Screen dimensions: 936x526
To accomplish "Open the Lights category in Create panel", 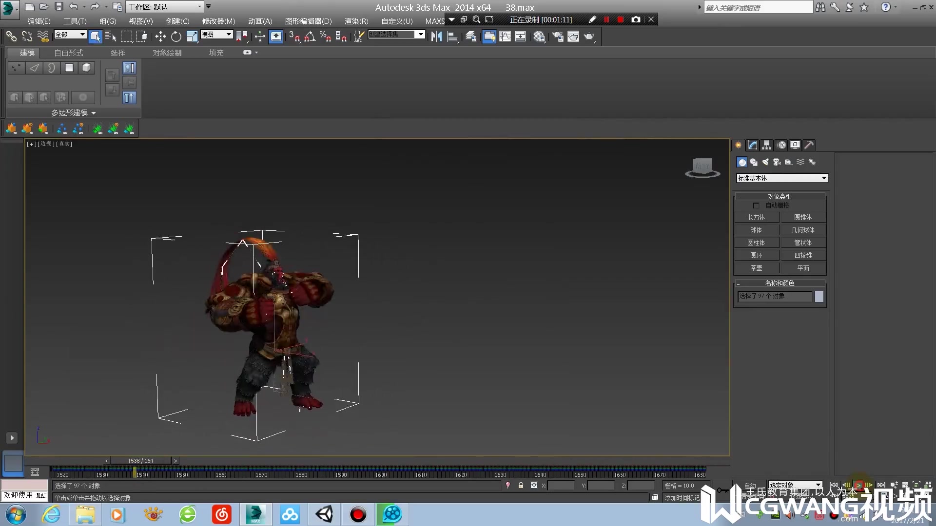I will 765,162.
